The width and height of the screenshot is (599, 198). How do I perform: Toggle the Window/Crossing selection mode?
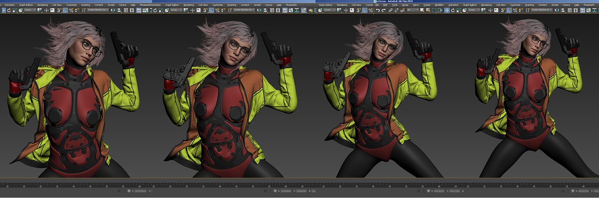click(x=440, y=10)
